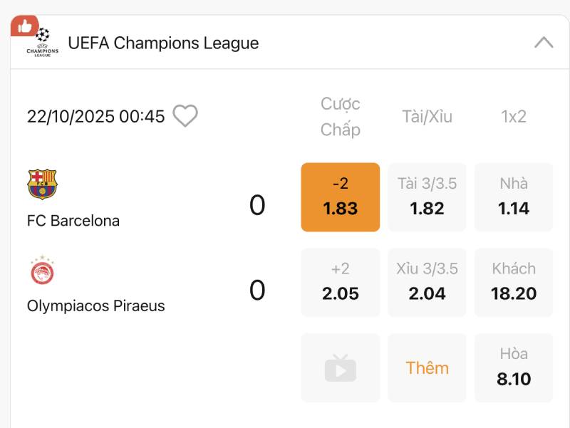Image resolution: width=570 pixels, height=428 pixels.
Task: Click the thumbs-up badge icon
Action: coord(24,26)
